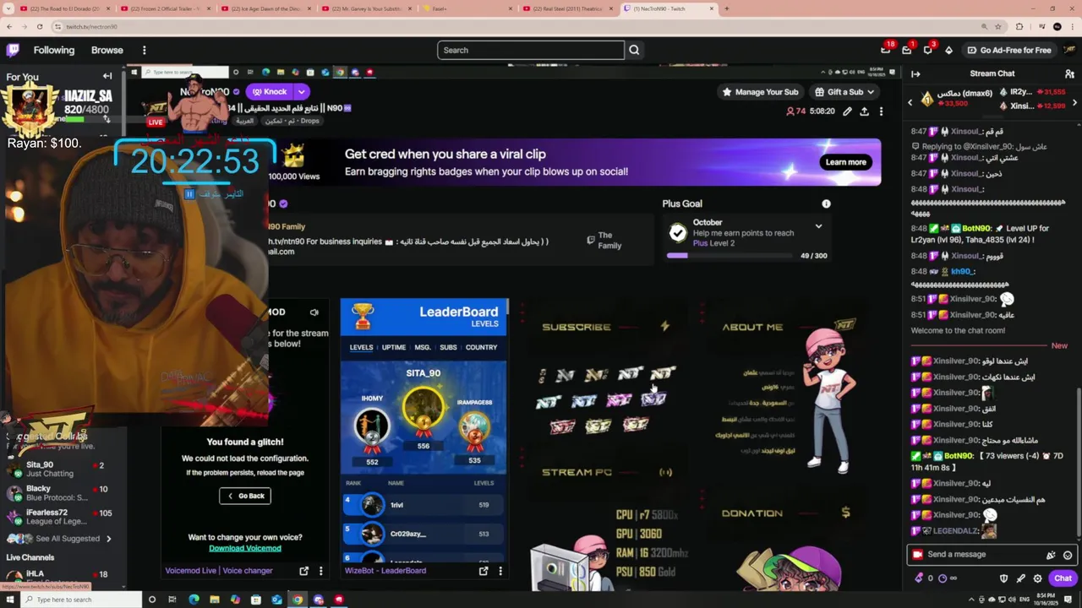Open the Bits balance icon
This screenshot has width=1082, height=608.
pos(919,578)
